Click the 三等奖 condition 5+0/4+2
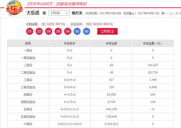181x128 pixels. click(70, 80)
